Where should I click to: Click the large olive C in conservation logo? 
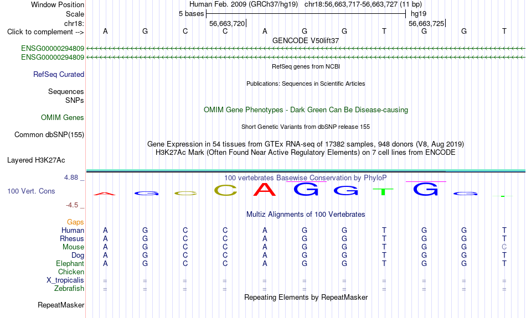coord(225,190)
